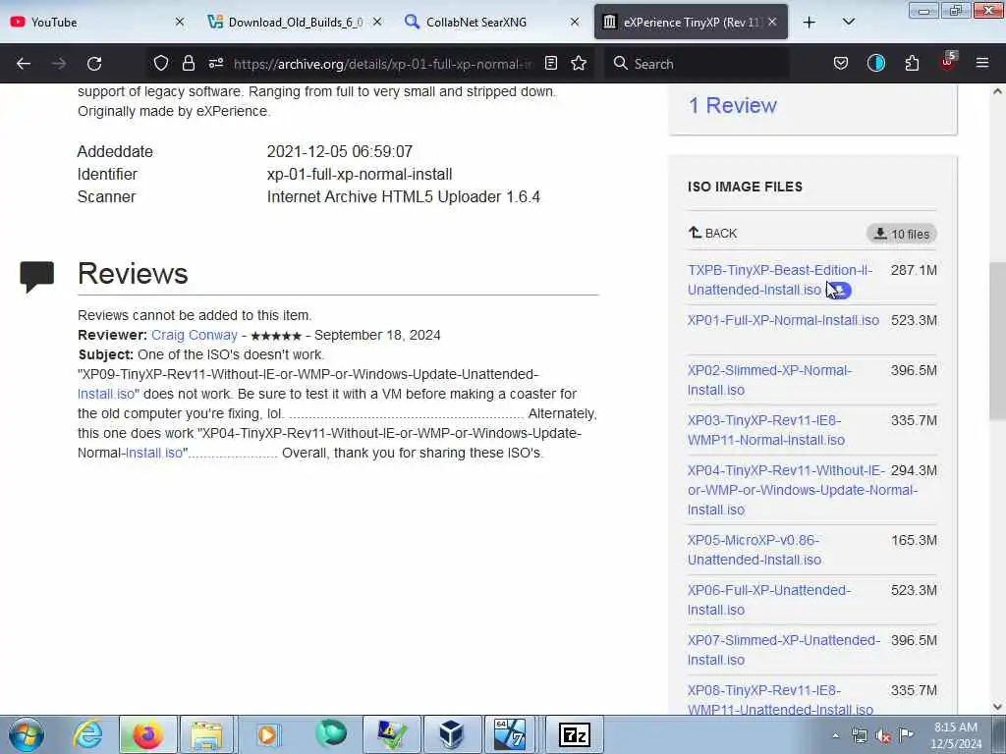Close the YouTube tab
The image size is (1006, 754).
[180, 22]
